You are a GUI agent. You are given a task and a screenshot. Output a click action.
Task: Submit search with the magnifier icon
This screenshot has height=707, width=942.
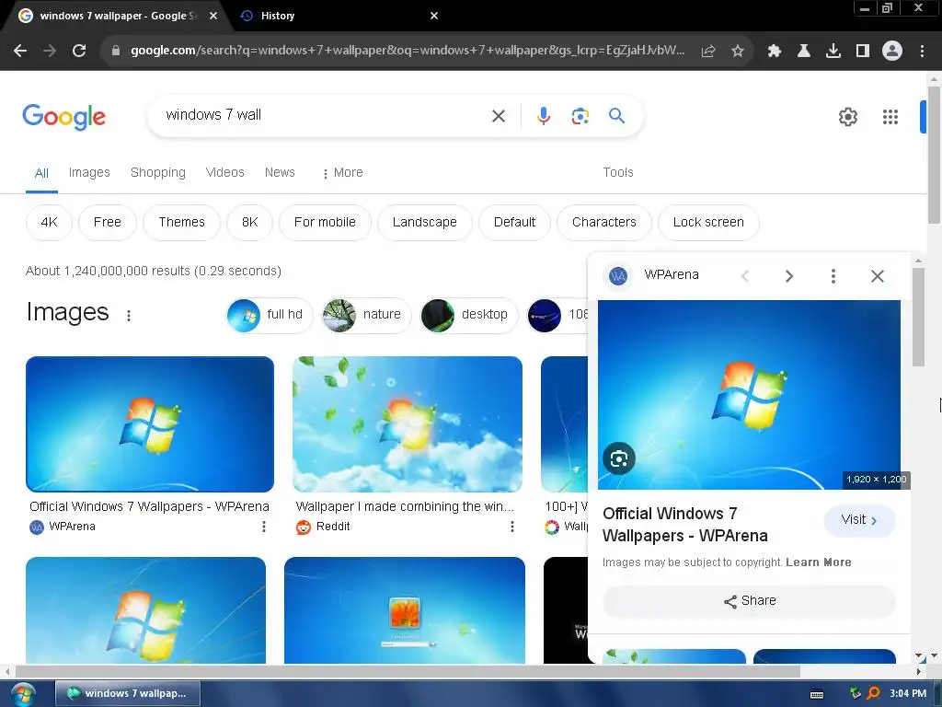(616, 115)
